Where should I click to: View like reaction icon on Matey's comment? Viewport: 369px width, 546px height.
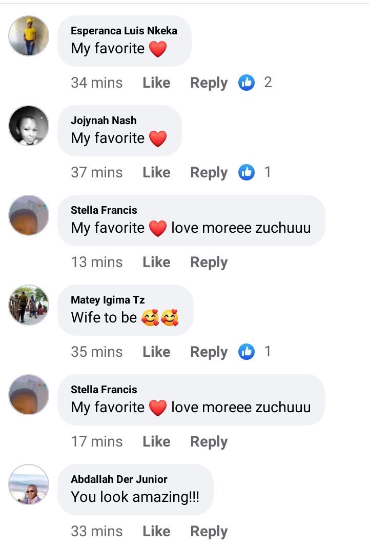(247, 352)
